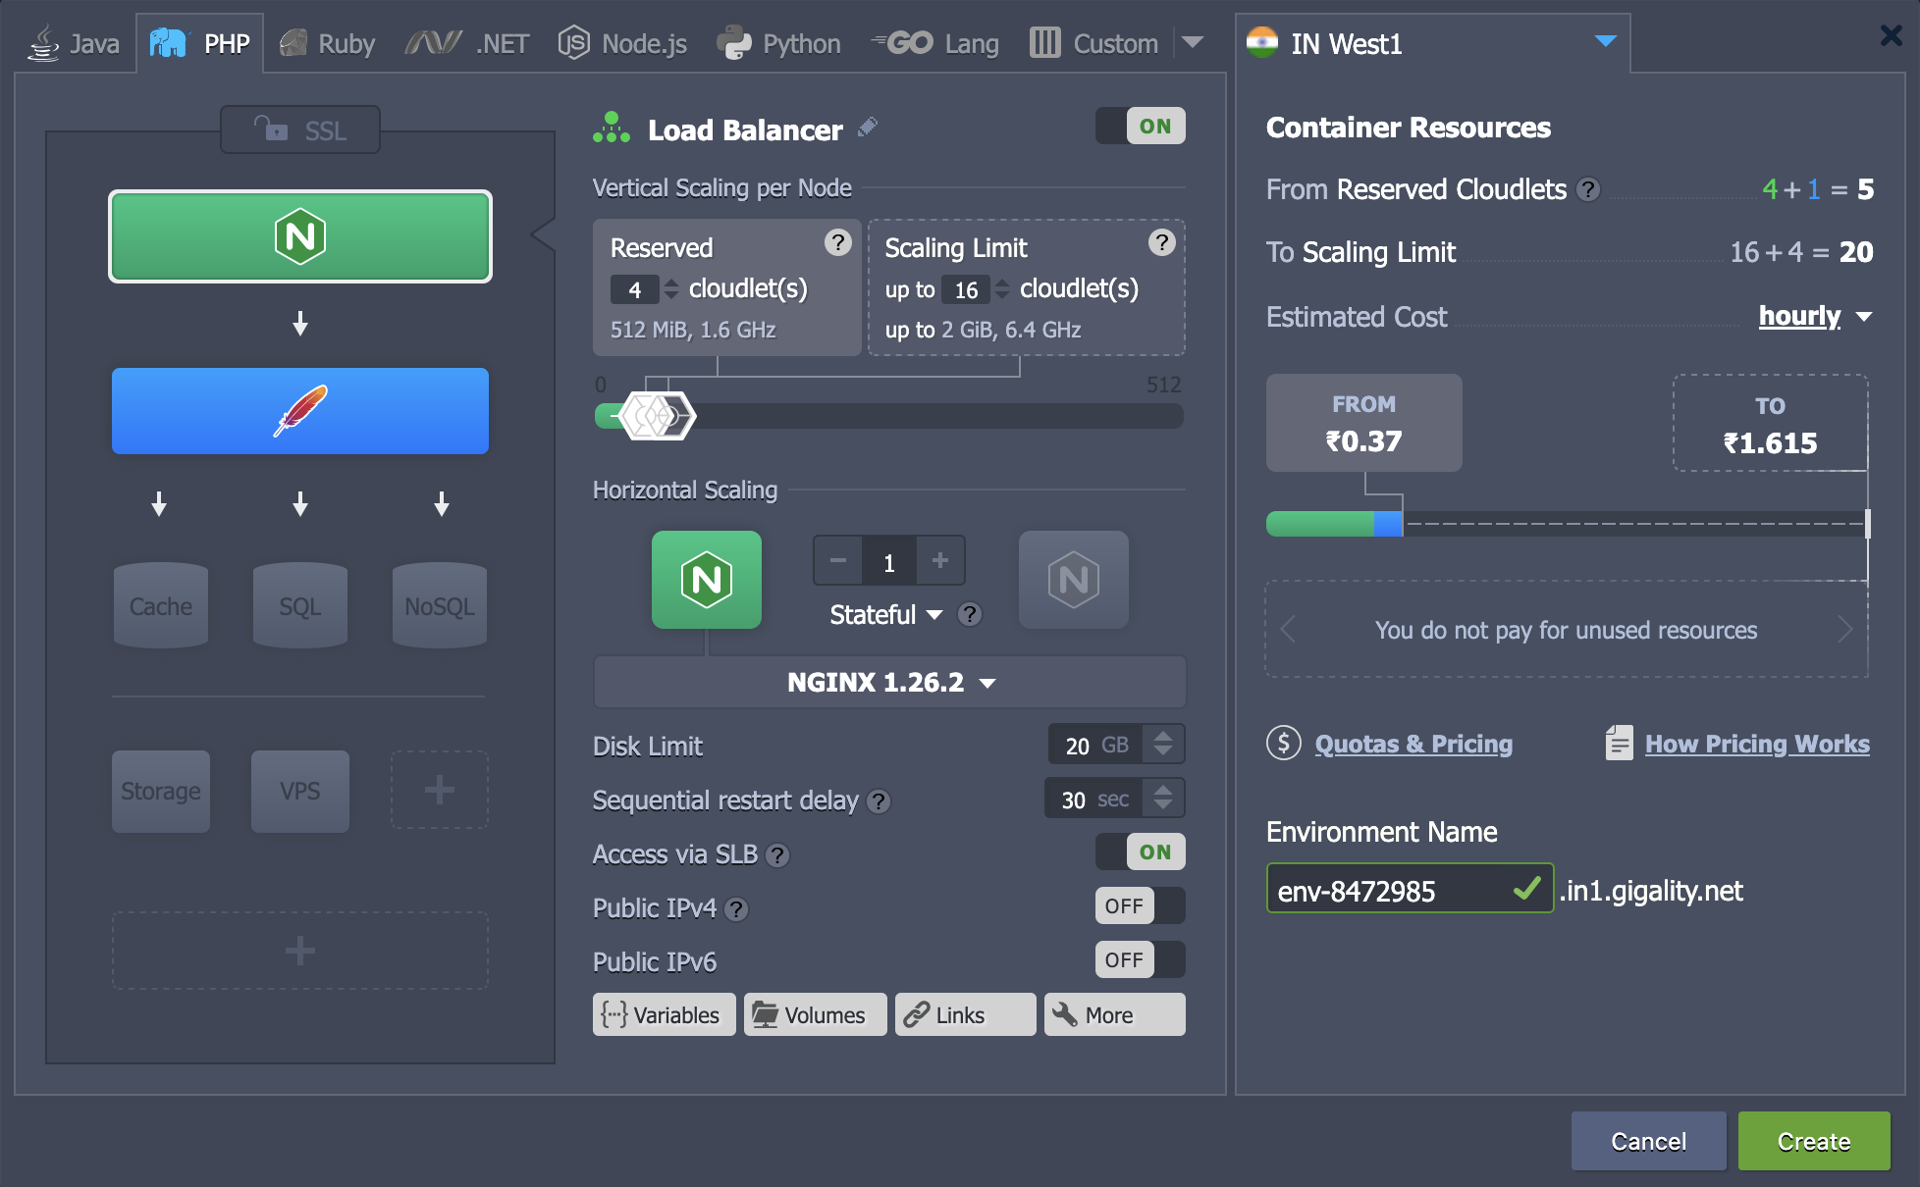The width and height of the screenshot is (1920, 1187).
Task: Click the estimated cost usage bar
Action: (x=1567, y=524)
